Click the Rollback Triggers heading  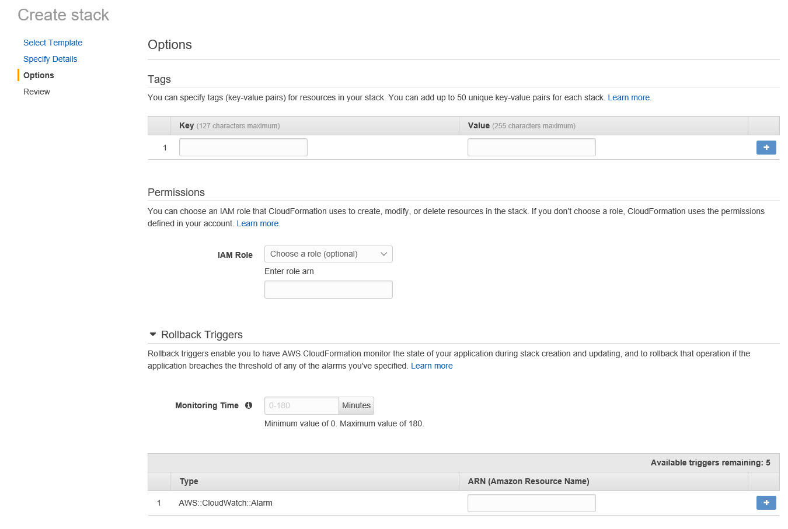click(201, 335)
